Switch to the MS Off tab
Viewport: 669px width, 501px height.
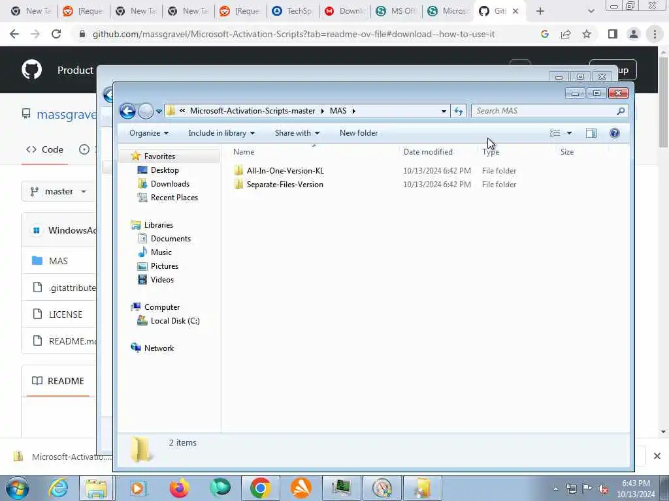[397, 11]
